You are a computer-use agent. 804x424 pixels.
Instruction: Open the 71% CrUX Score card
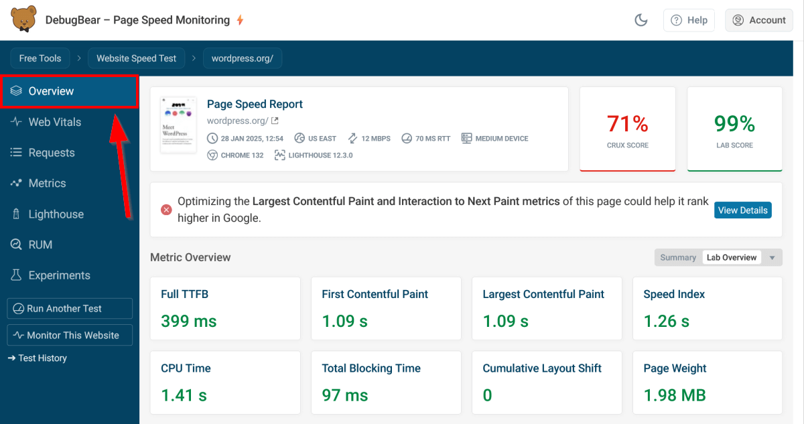[x=628, y=129]
